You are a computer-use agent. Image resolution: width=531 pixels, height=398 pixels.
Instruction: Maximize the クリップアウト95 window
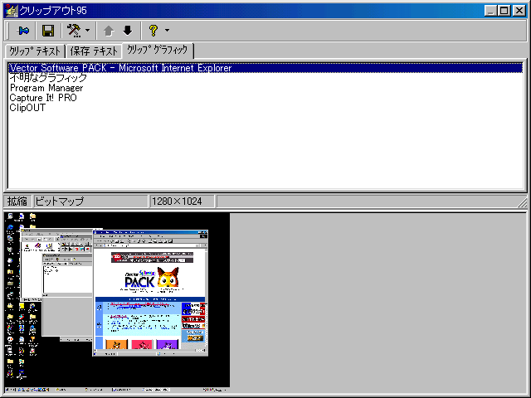(505, 10)
